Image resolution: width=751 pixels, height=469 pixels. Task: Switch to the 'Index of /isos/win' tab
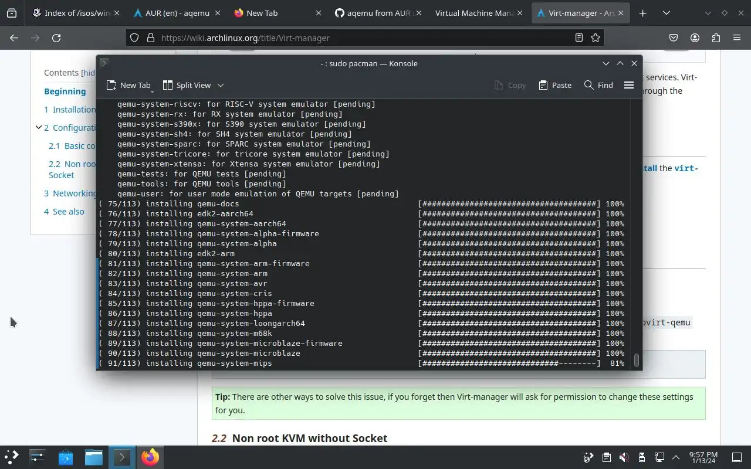76,13
